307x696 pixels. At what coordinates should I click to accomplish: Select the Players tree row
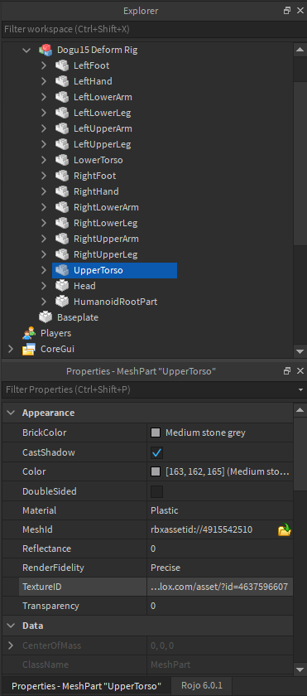[x=55, y=333]
